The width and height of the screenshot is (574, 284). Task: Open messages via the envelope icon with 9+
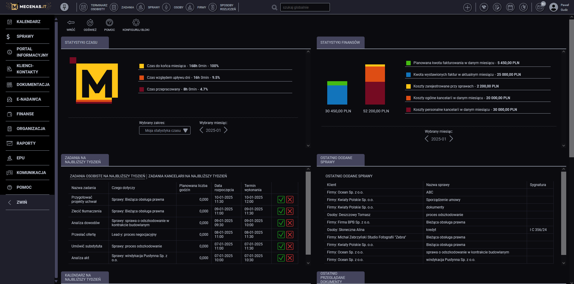coord(540,7)
